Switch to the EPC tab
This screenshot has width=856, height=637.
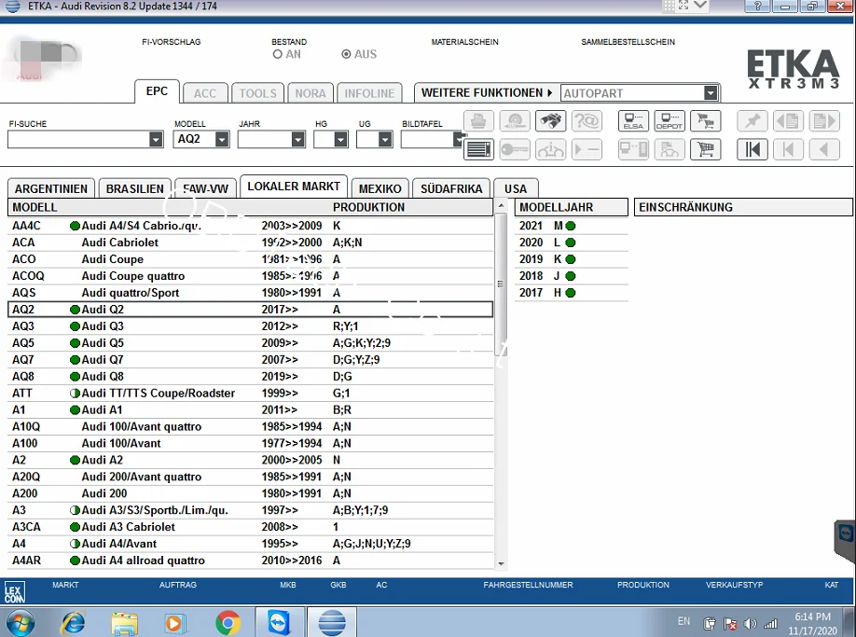[x=158, y=91]
